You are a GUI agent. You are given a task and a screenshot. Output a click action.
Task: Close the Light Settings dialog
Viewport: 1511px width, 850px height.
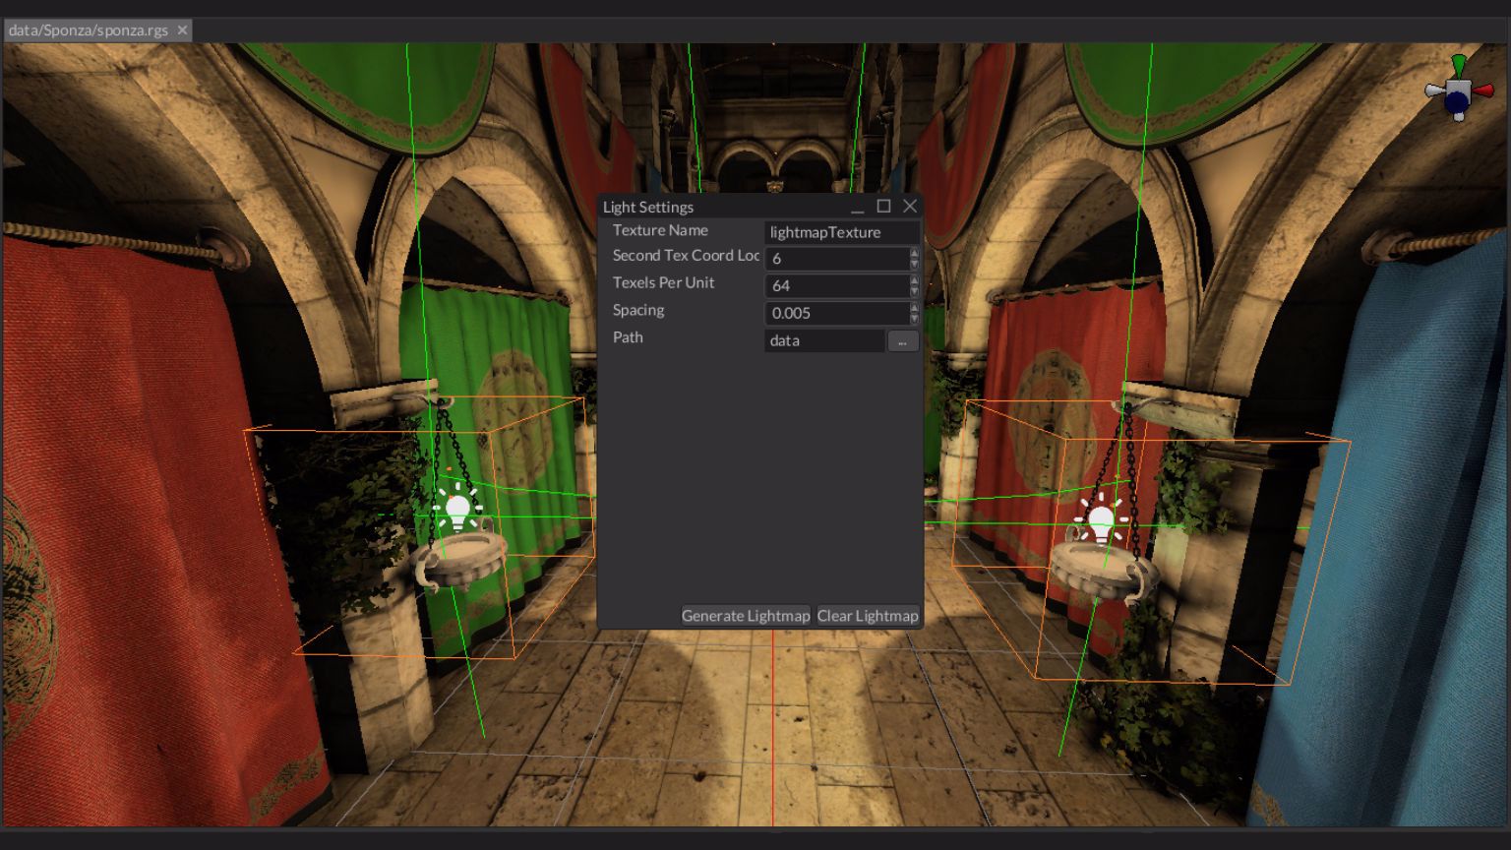point(910,206)
